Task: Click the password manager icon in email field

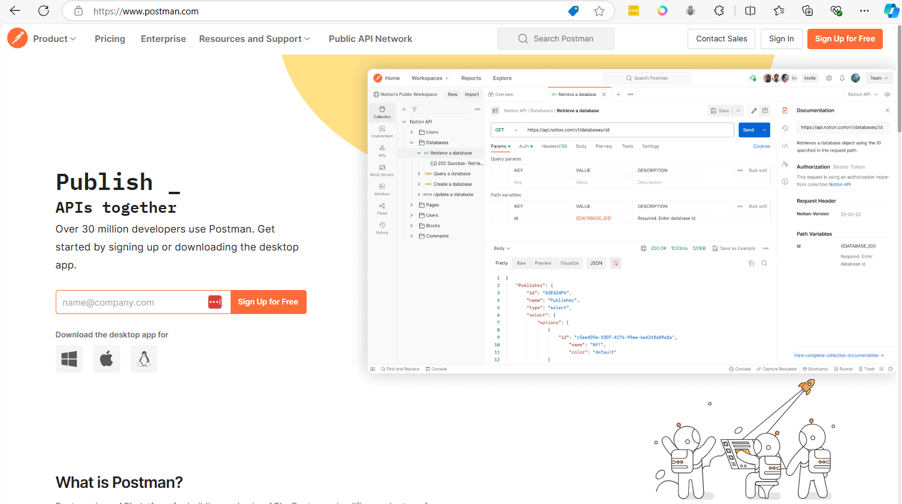Action: click(215, 302)
